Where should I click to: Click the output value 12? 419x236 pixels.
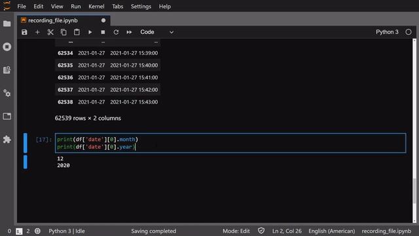pyautogui.click(x=60, y=159)
